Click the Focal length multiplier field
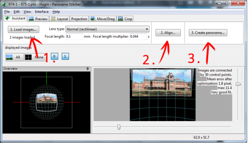248x143 pixels. tap(138, 36)
